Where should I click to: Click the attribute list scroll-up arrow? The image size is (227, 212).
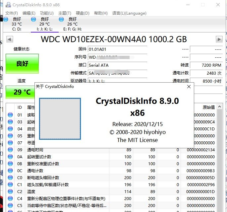[220, 107]
